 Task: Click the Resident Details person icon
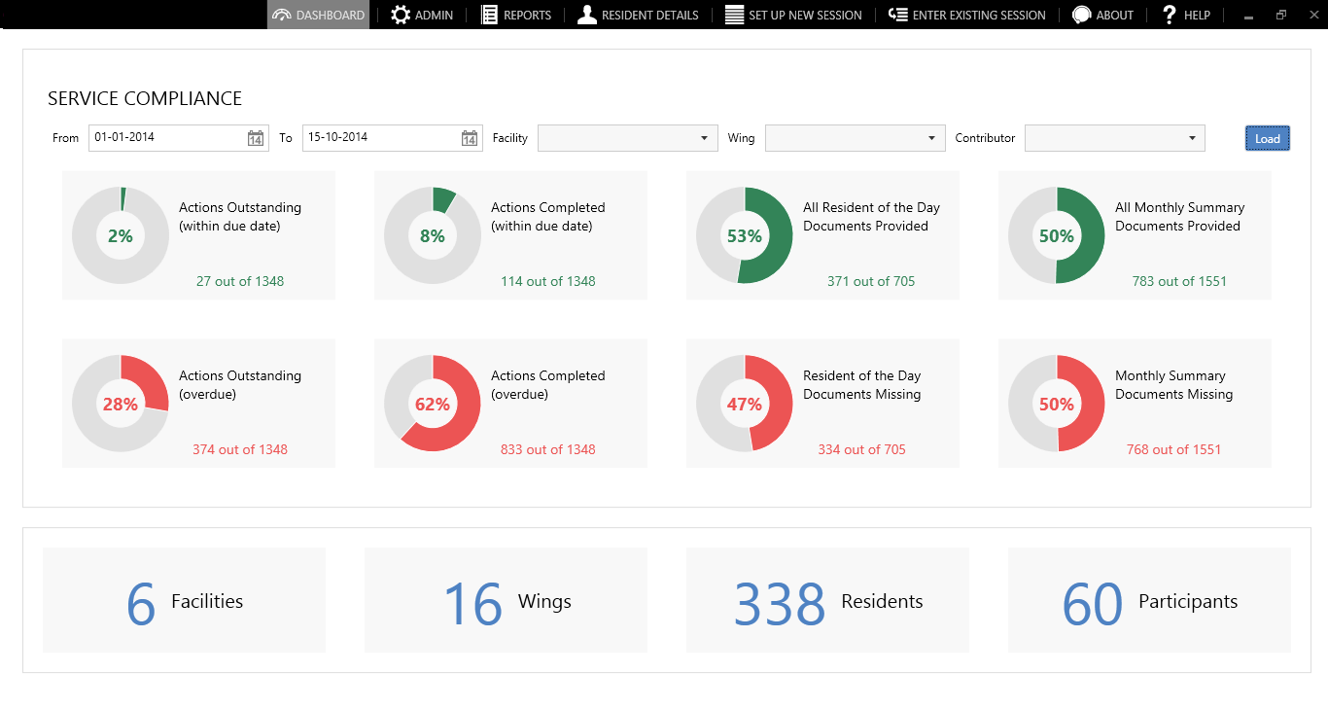[x=587, y=15]
